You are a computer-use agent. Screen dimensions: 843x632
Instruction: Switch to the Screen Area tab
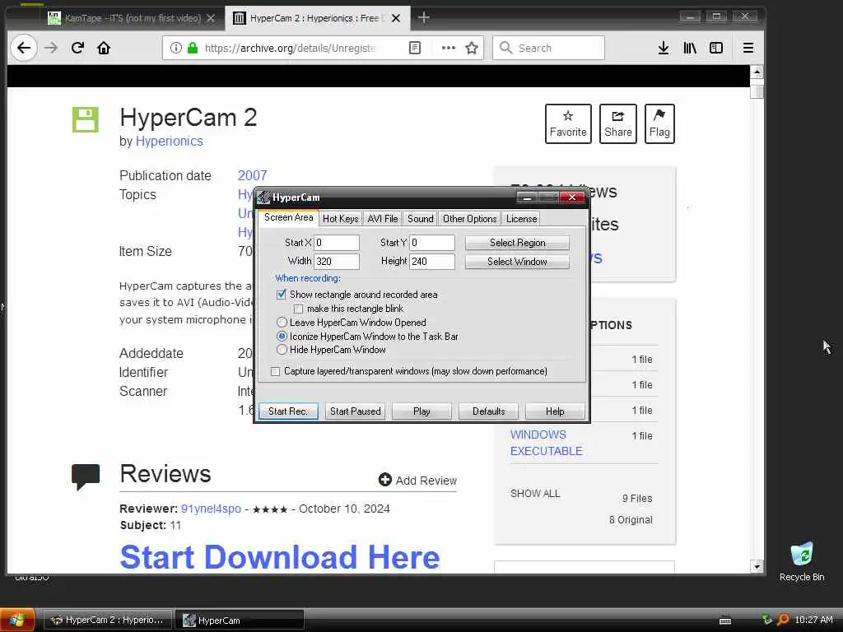[x=288, y=217]
